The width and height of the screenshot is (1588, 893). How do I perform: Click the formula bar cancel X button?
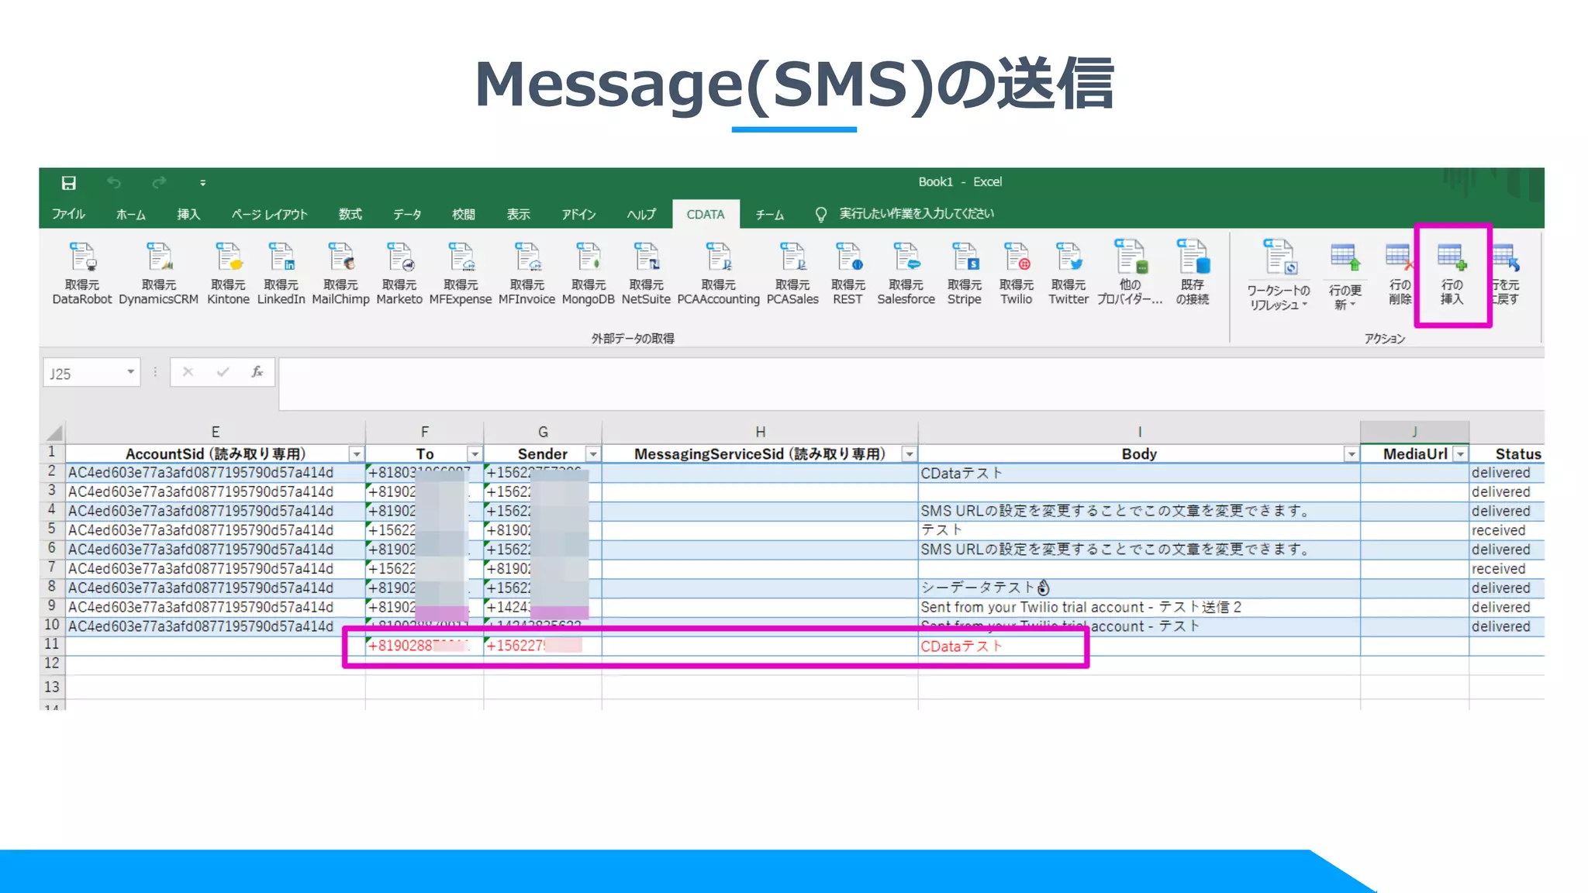point(188,372)
